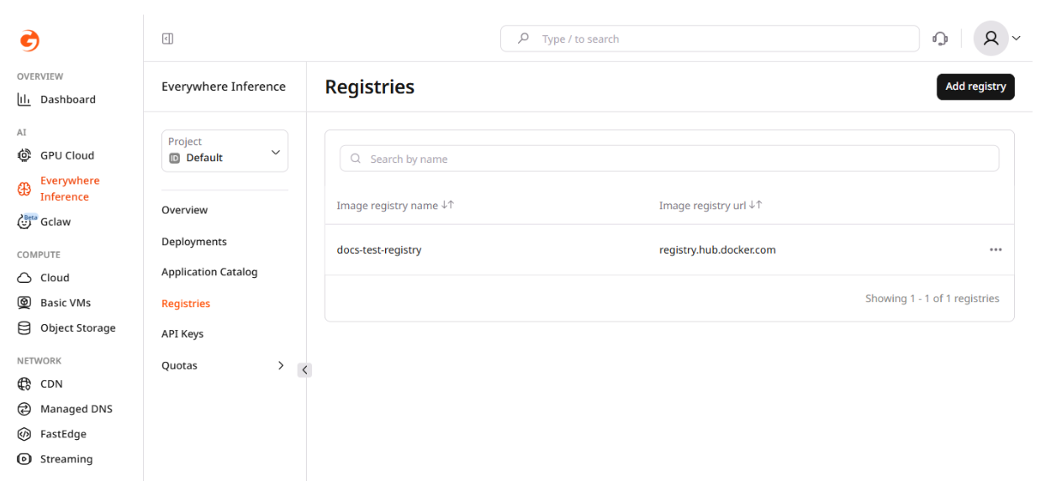The image size is (1062, 481).
Task: Sort by Image registry name arrows
Action: click(448, 205)
